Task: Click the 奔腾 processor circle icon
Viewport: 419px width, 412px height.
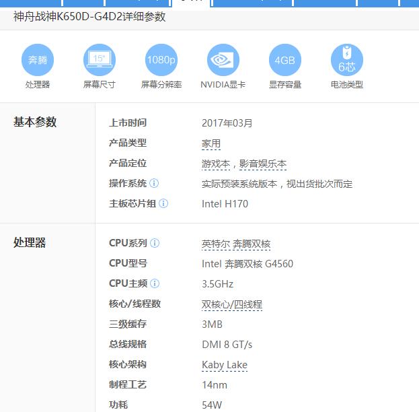Action: 38,60
